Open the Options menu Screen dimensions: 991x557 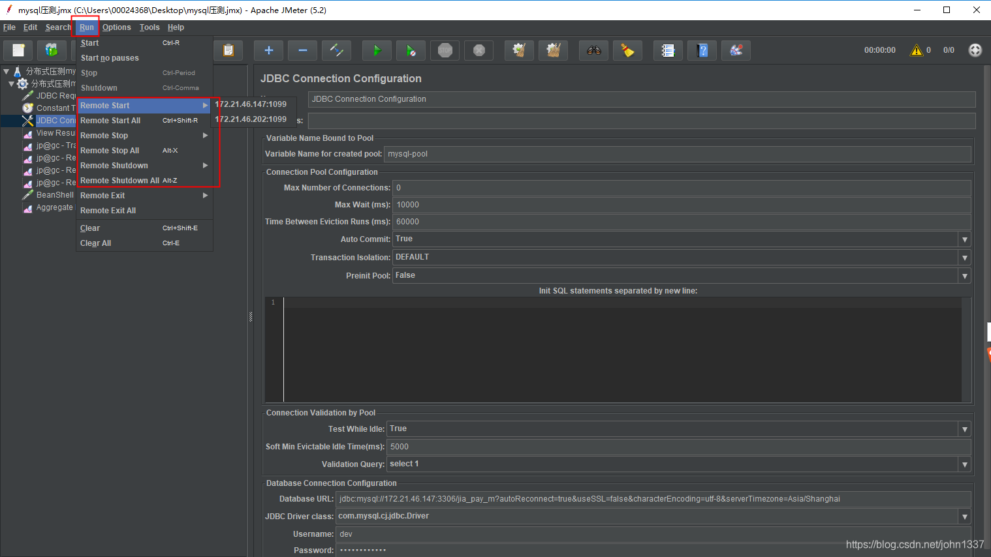[x=117, y=27]
